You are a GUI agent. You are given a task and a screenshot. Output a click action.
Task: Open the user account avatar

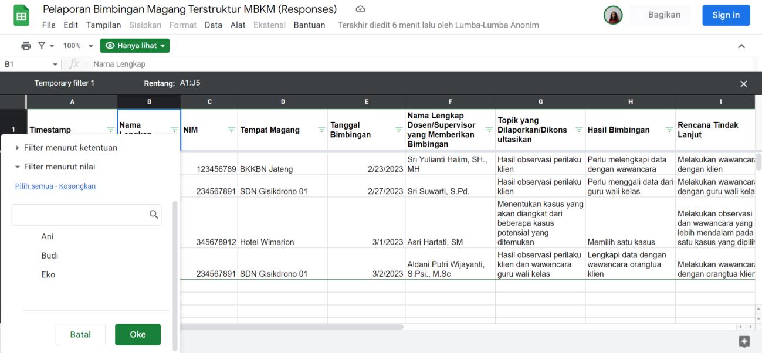613,15
